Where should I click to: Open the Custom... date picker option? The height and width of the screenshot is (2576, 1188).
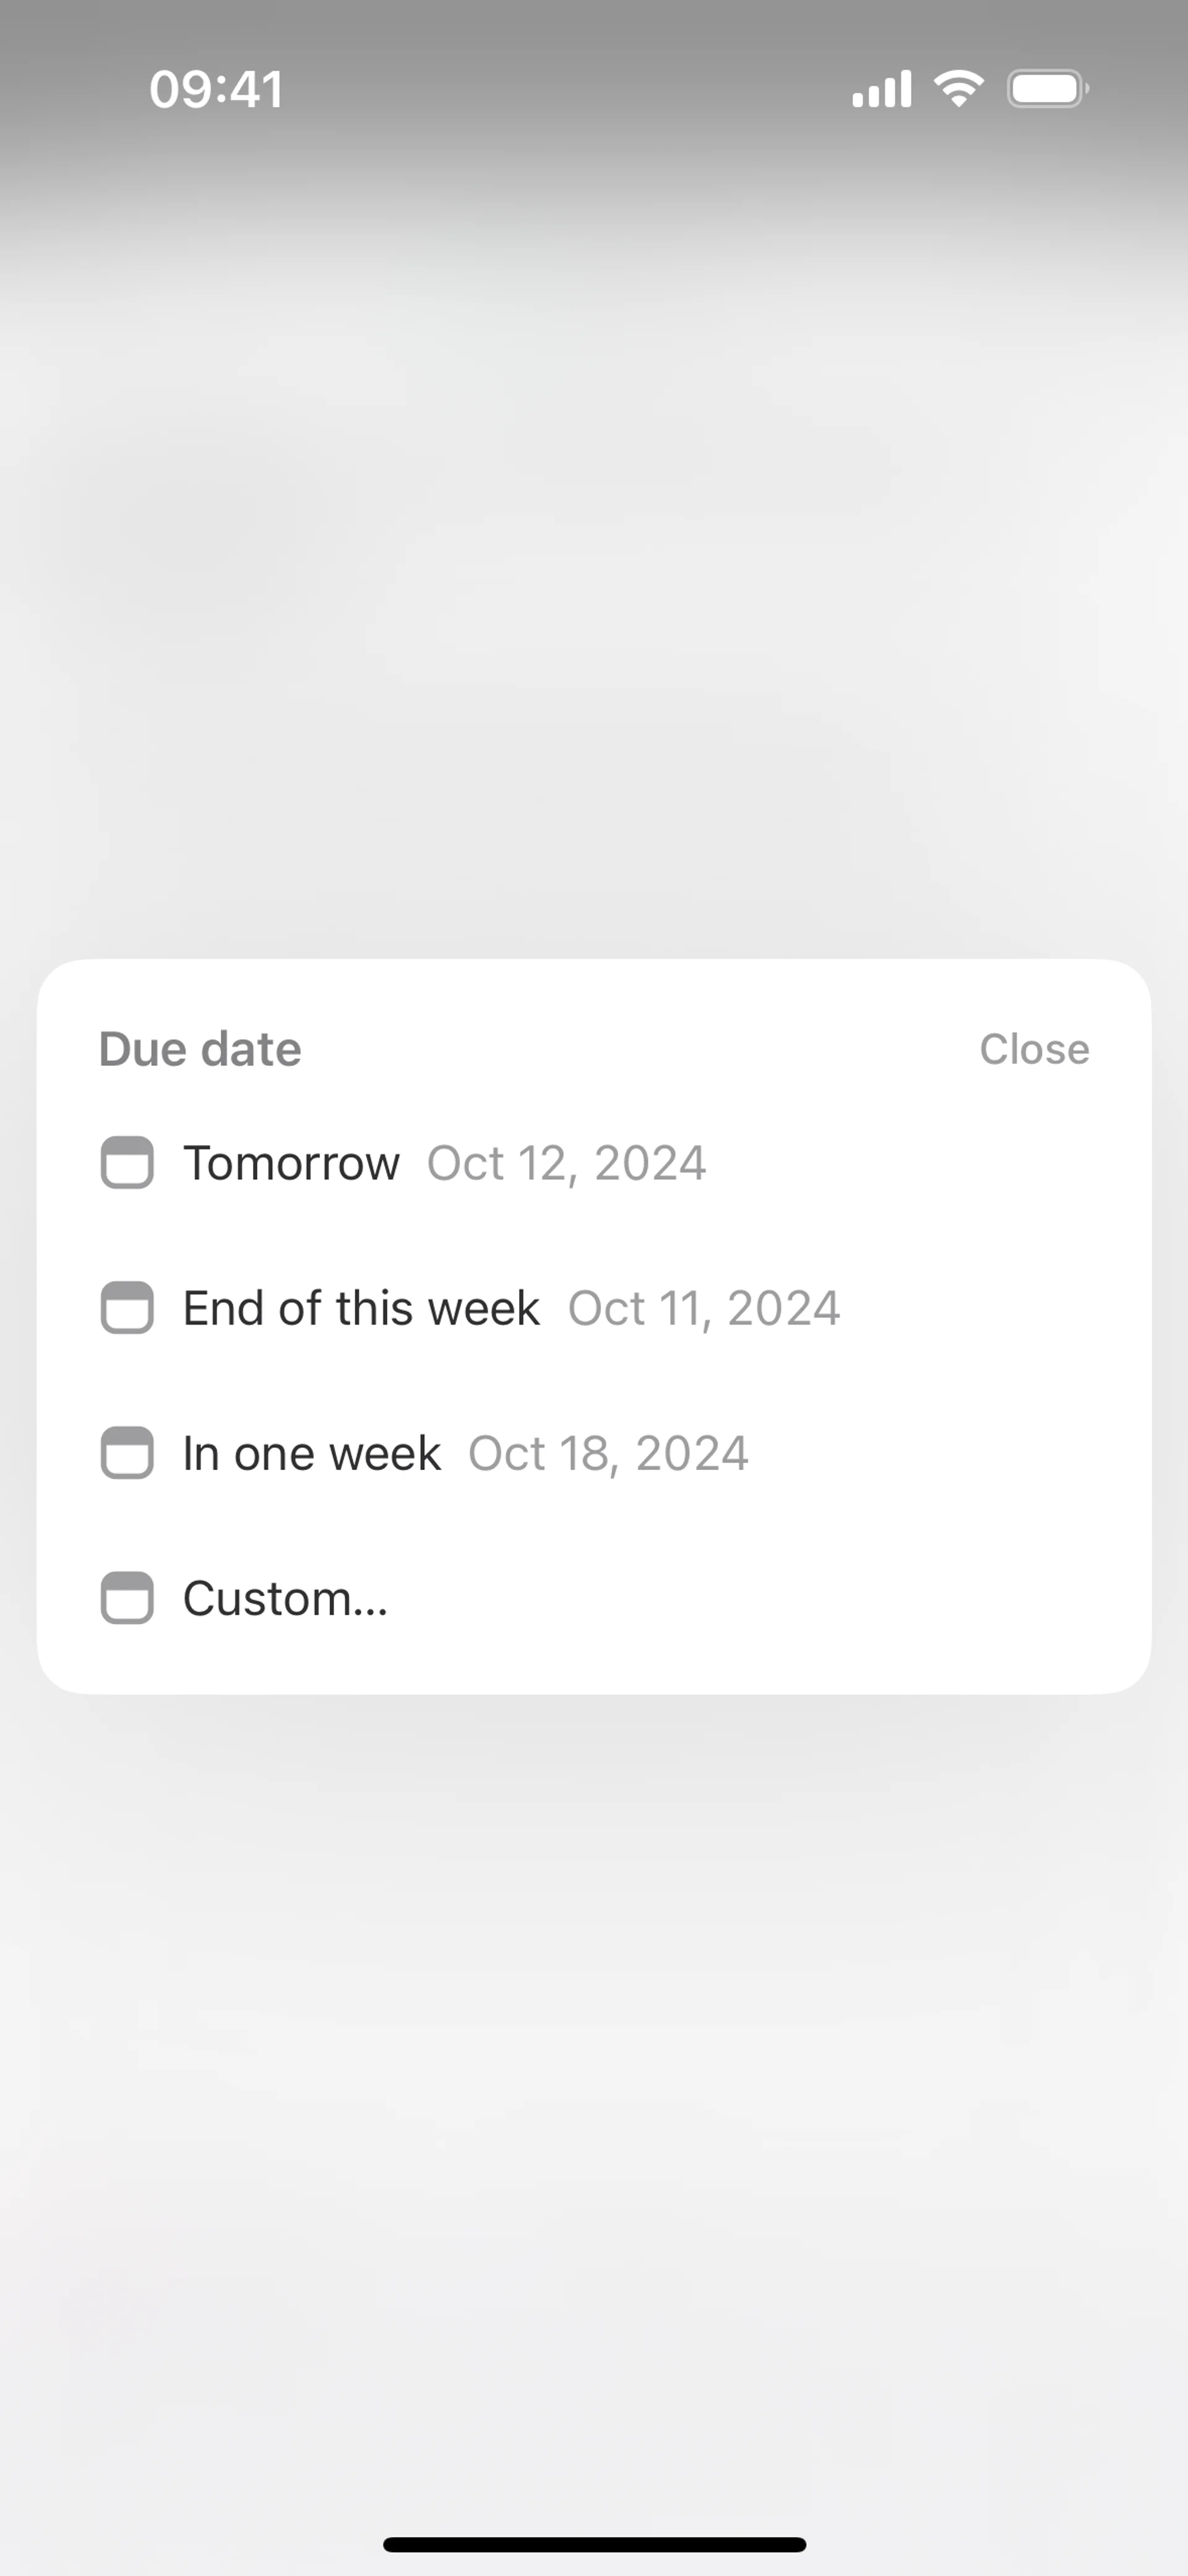tap(285, 1598)
